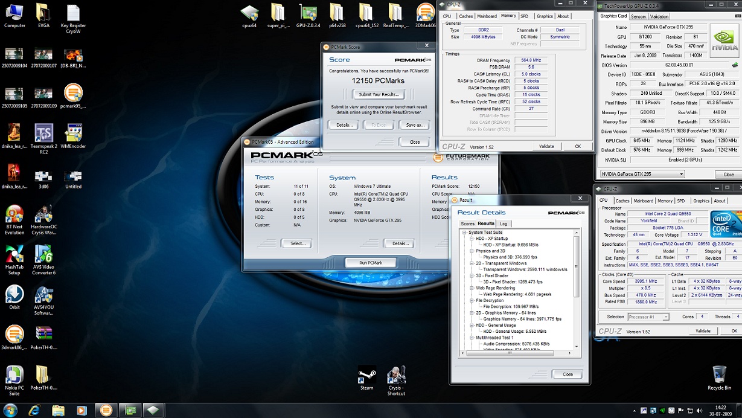The width and height of the screenshot is (742, 418).
Task: Click the Save as button
Action: coord(415,125)
